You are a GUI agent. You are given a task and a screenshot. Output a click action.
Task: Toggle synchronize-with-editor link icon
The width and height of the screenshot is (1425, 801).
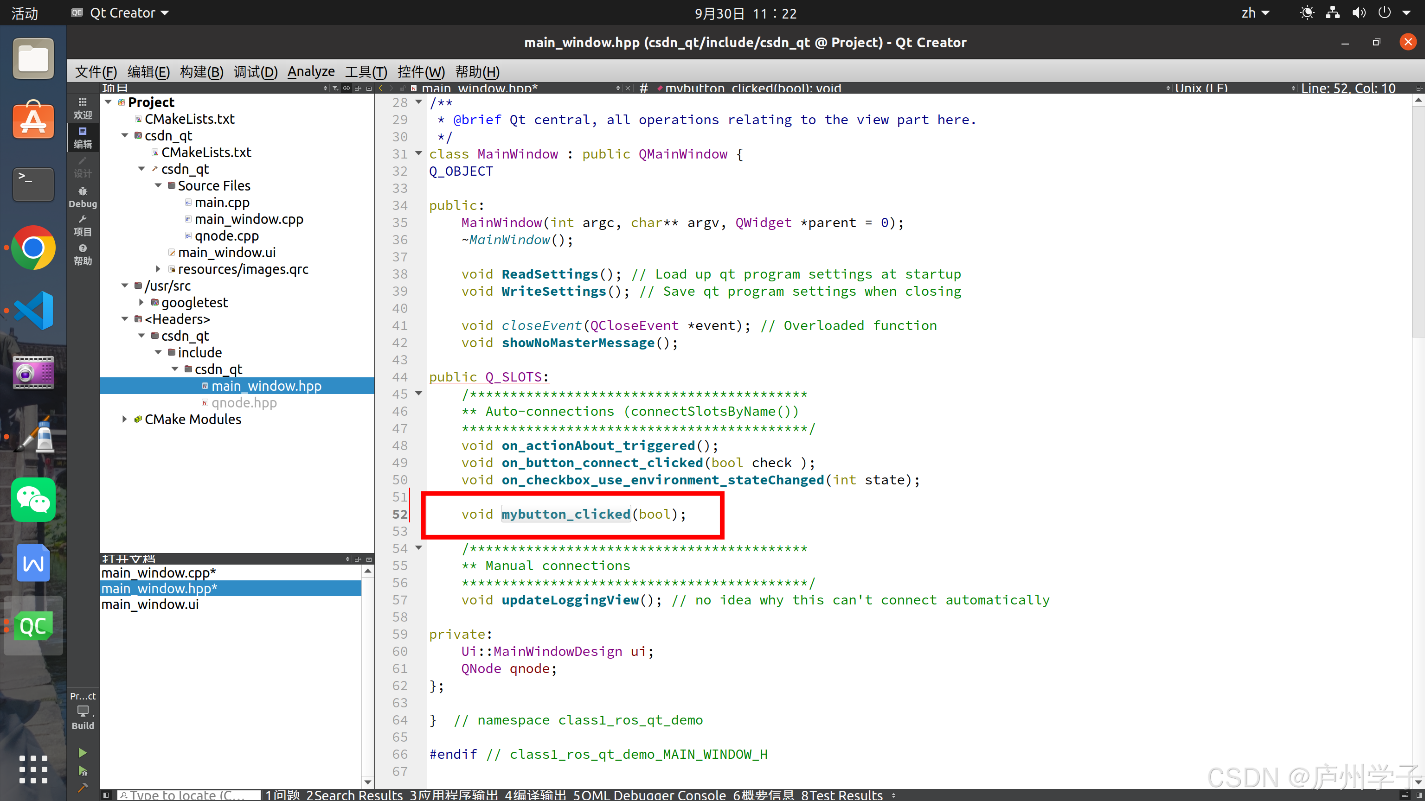(x=347, y=88)
